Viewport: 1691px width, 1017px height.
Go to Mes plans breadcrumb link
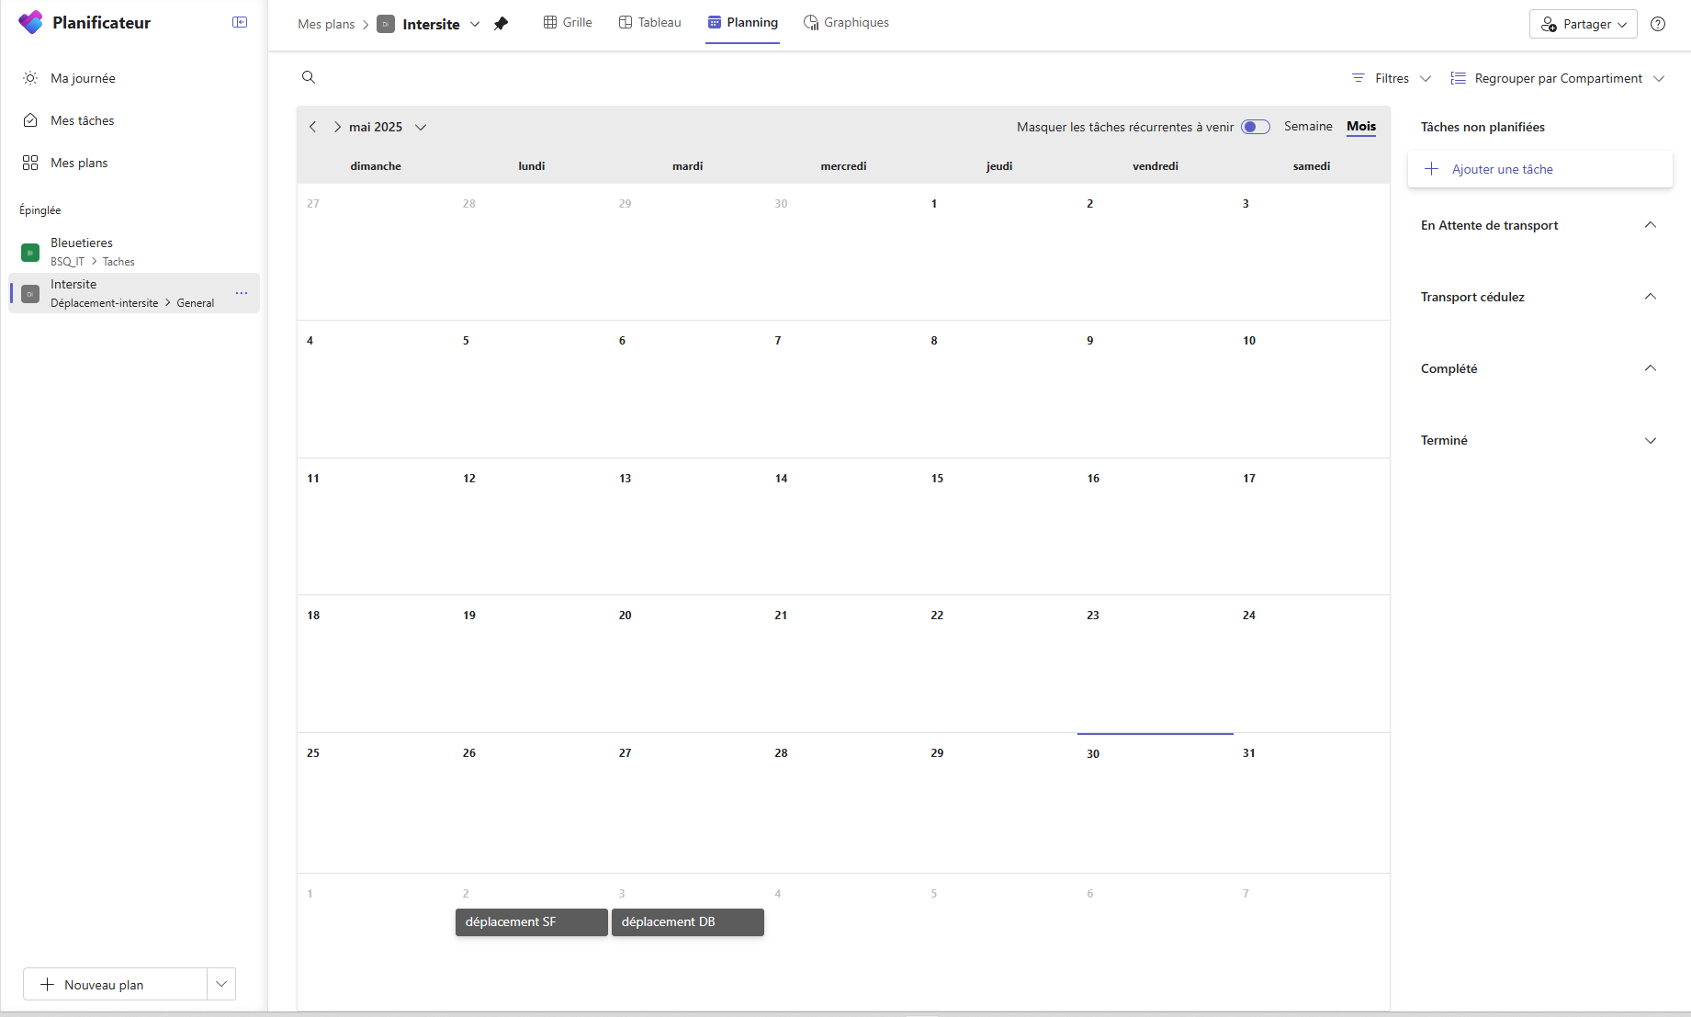pos(326,24)
